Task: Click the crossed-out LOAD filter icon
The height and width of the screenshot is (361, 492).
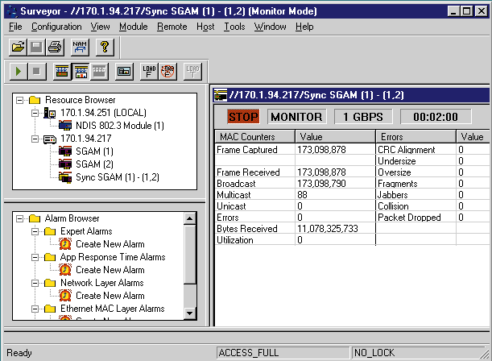Action: [167, 71]
